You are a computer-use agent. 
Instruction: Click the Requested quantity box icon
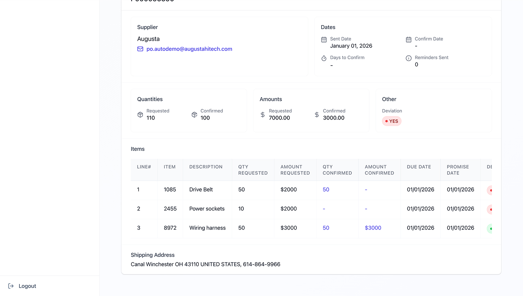[x=140, y=115]
